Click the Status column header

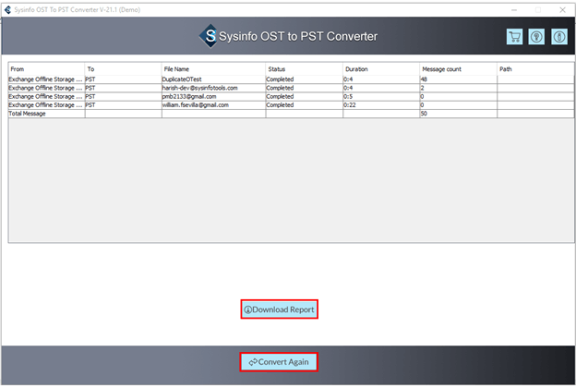[x=305, y=69]
